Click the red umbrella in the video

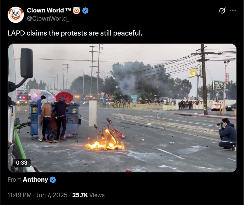click(x=64, y=97)
